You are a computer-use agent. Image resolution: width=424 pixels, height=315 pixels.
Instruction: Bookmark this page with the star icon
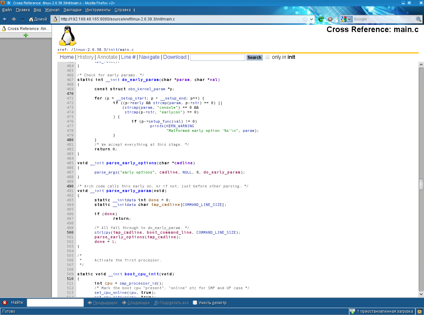[x=305, y=19]
